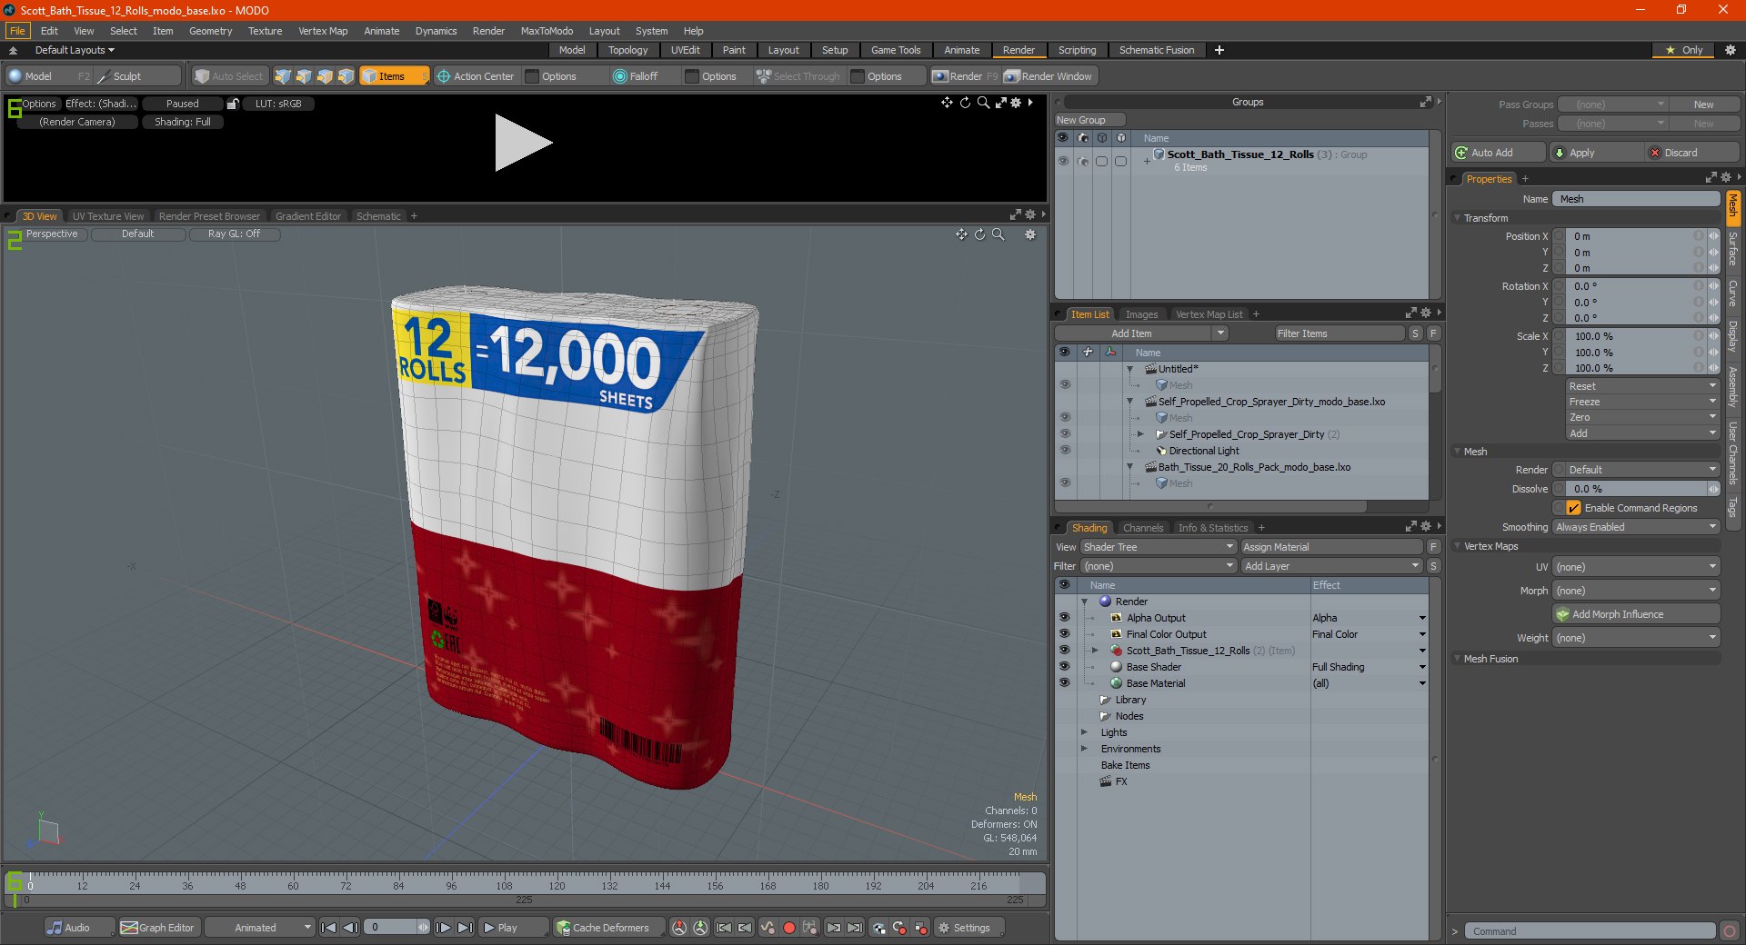Click Discard button
1746x945 pixels.
click(x=1693, y=153)
